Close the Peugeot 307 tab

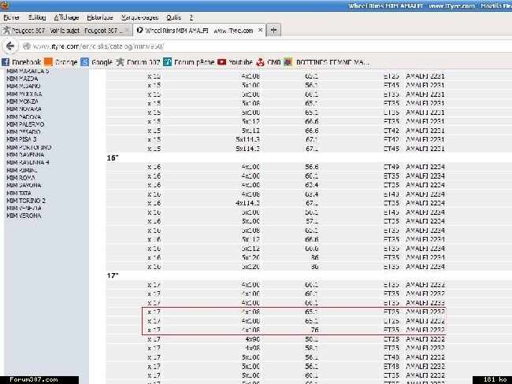(127, 31)
